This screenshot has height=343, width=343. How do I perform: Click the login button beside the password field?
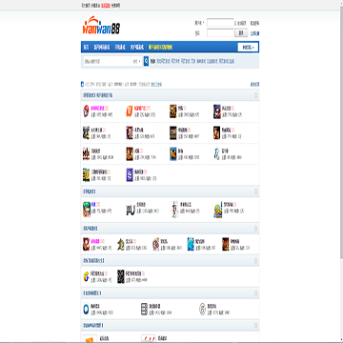click(241, 32)
